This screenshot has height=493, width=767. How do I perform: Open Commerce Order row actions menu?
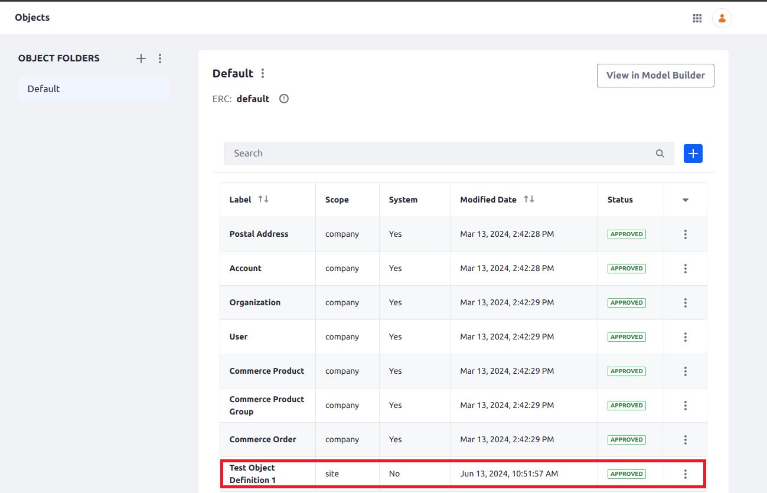coord(686,440)
